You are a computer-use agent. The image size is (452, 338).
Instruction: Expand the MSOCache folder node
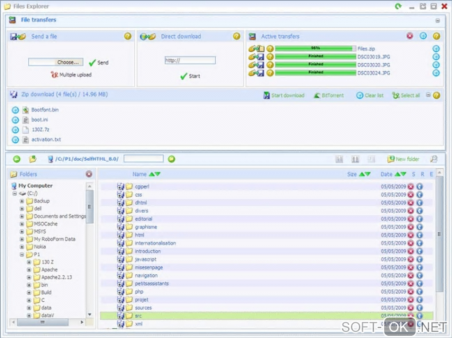click(22, 224)
